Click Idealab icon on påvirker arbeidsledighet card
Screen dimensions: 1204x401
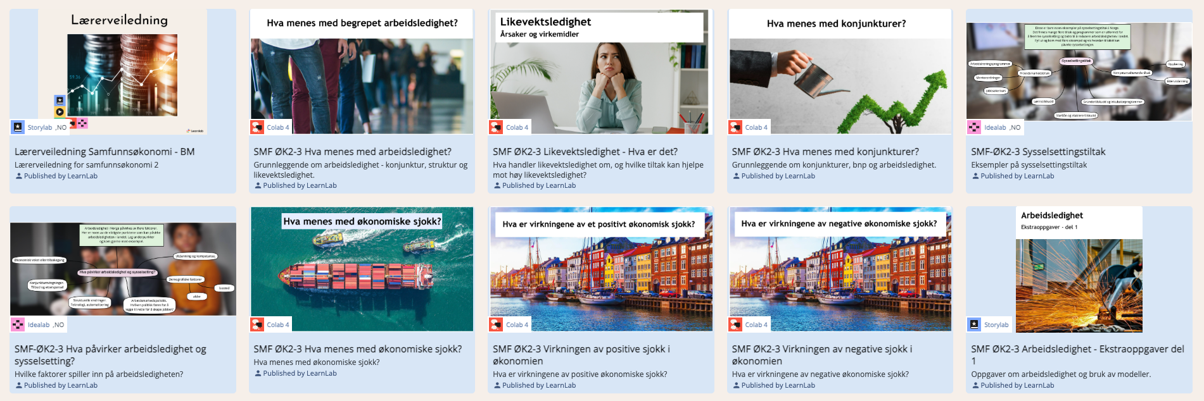point(18,324)
